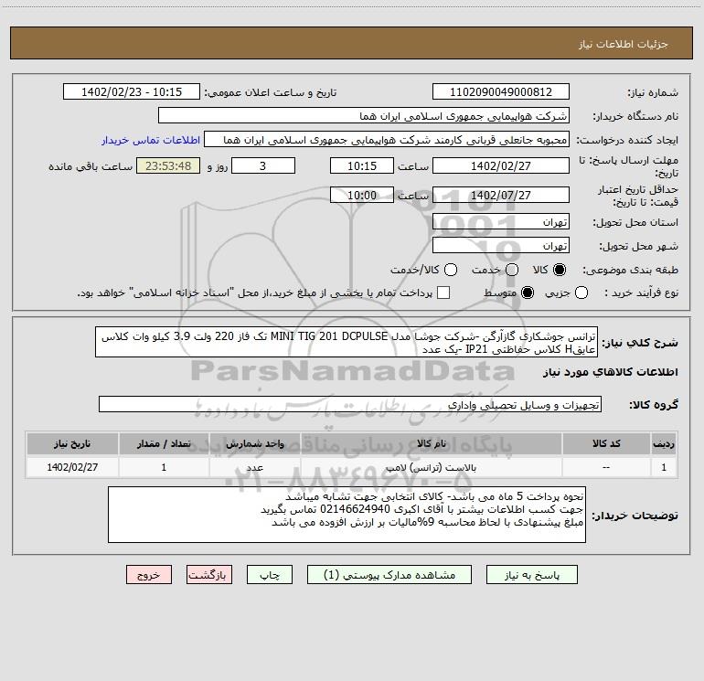This screenshot has height=681, width=704.
Task: Click the ساعت باقی مانده label
Action: pos(91,166)
